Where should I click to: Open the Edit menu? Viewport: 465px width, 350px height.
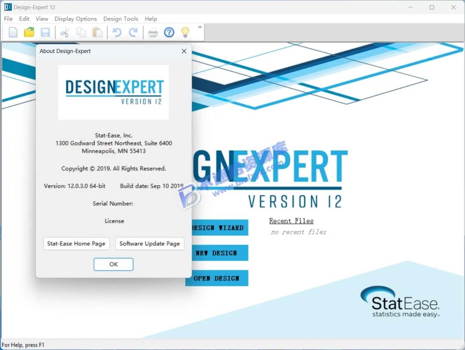[x=24, y=19]
